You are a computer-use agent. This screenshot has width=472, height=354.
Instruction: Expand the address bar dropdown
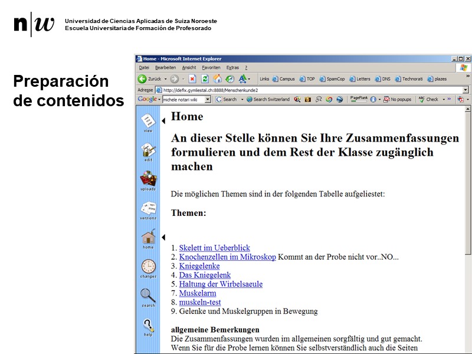click(x=466, y=90)
